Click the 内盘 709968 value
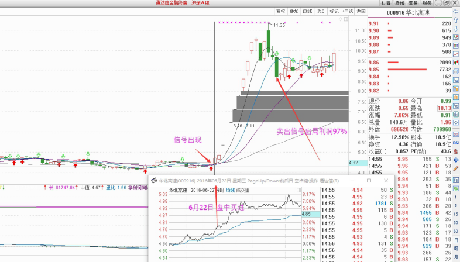 [x=442, y=129]
